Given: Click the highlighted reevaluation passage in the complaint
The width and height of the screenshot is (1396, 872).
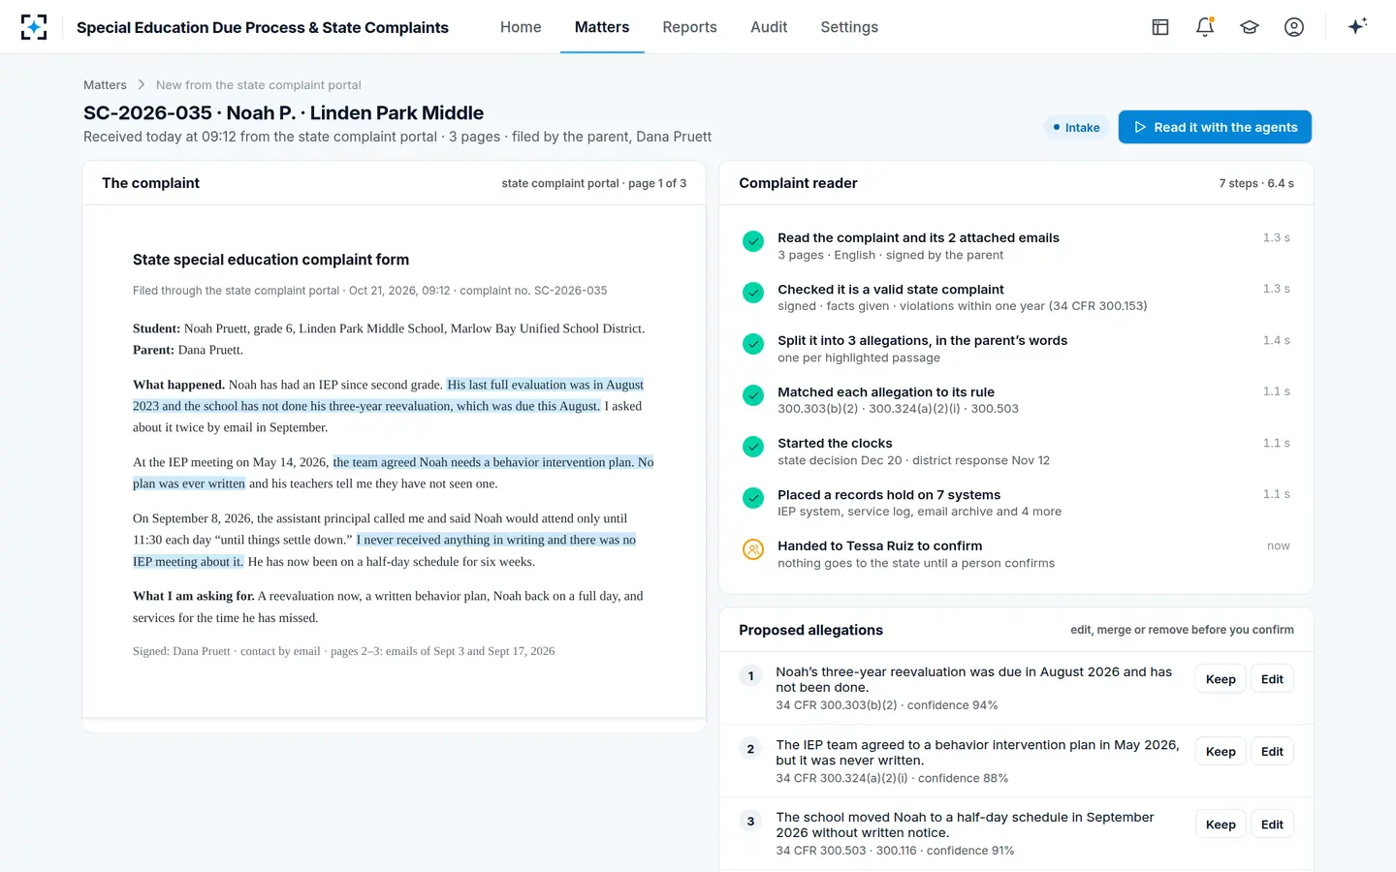Looking at the screenshot, I should click(388, 395).
